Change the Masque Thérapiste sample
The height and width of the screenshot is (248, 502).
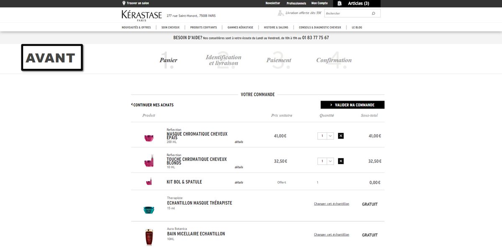coord(331,204)
